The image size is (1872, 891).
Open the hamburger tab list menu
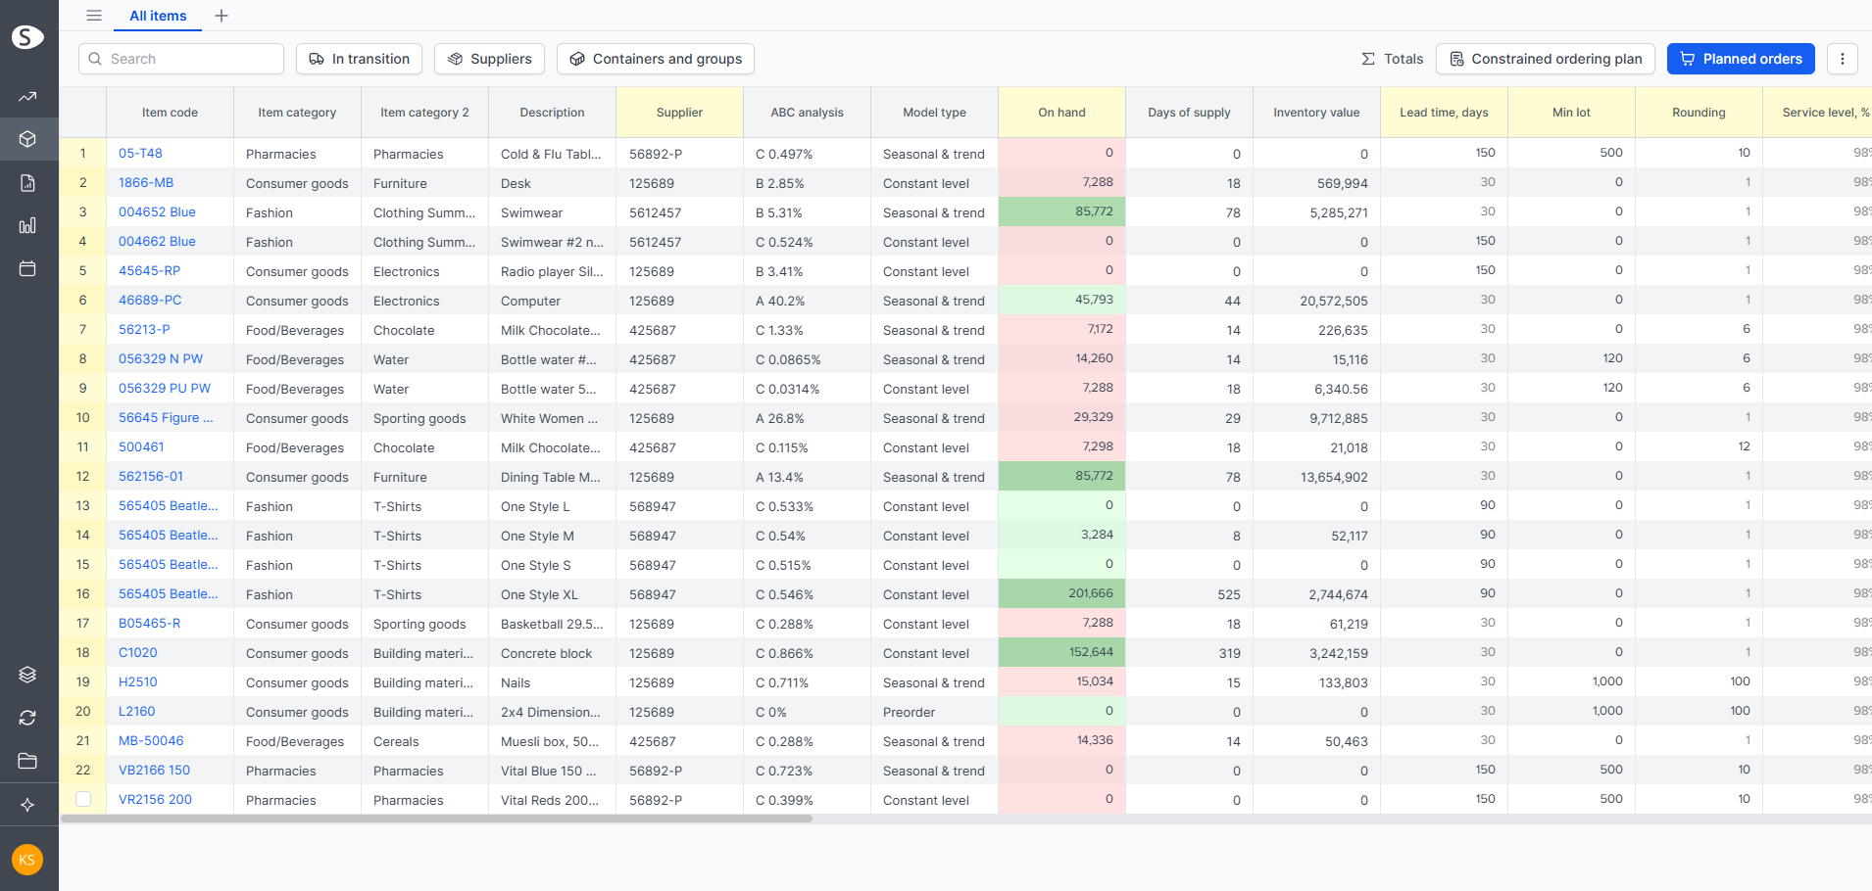click(94, 16)
